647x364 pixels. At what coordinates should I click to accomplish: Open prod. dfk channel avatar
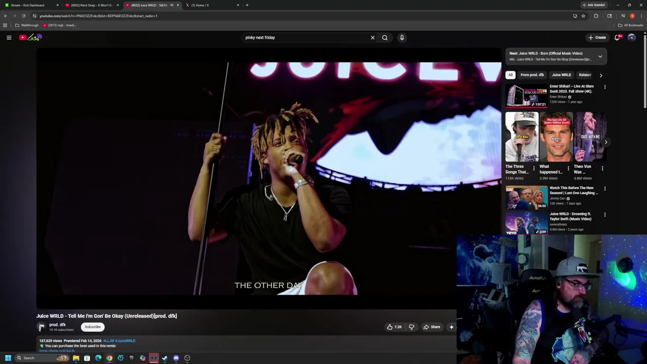pyautogui.click(x=41, y=327)
